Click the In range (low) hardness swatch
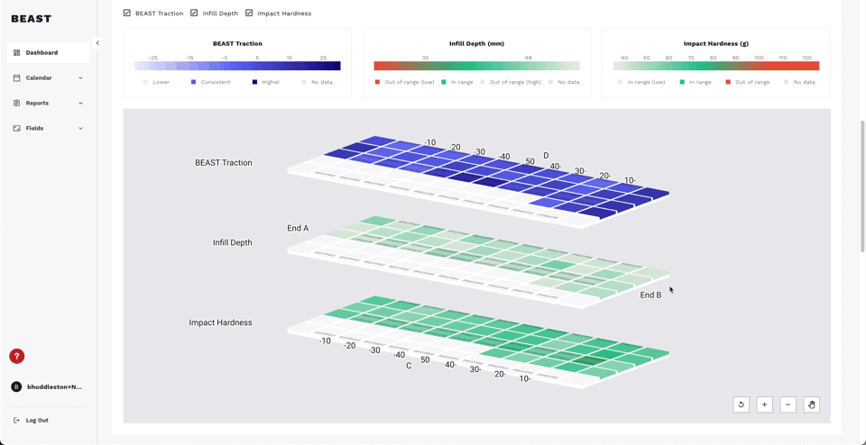The height and width of the screenshot is (445, 866). click(x=620, y=82)
